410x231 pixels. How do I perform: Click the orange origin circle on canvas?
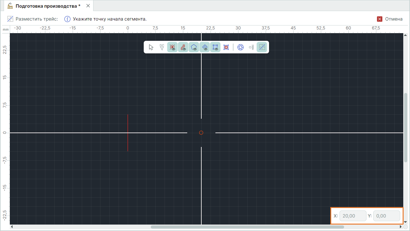coord(201,133)
